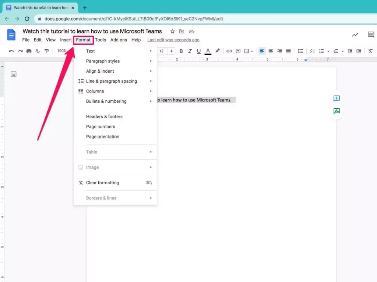377x282 pixels.
Task: Open comment history icon
Action: [x=371, y=35]
